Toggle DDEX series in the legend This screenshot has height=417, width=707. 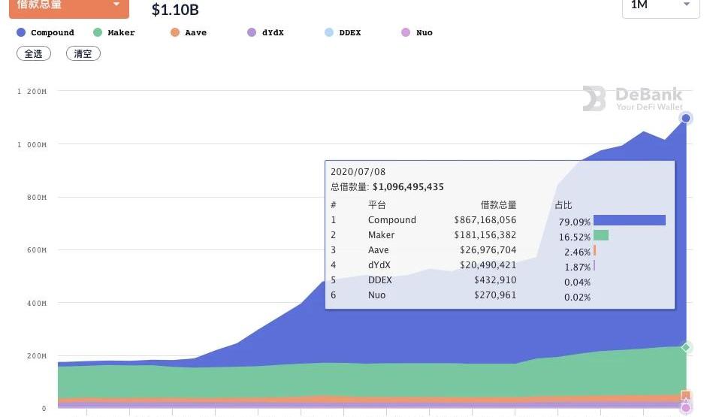pos(343,32)
